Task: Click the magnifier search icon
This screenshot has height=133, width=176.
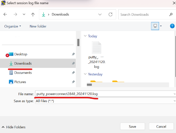Action: click(171, 15)
